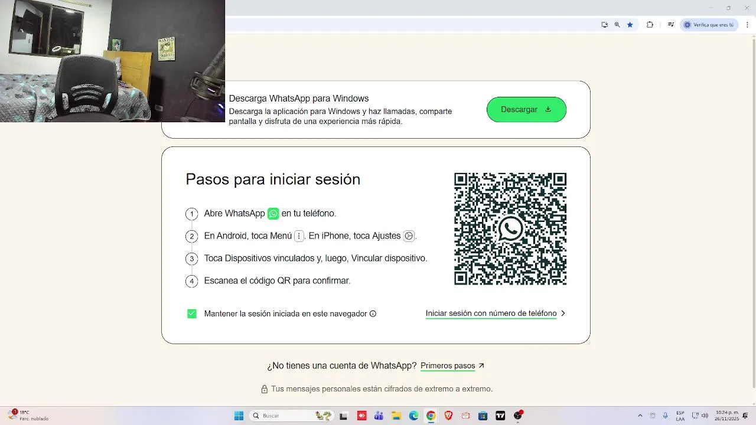Open the Windows Start menu

point(239,416)
